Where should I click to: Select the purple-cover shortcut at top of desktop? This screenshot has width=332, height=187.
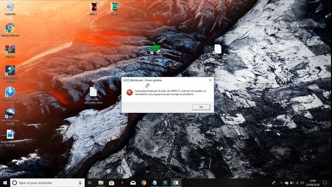(93, 8)
